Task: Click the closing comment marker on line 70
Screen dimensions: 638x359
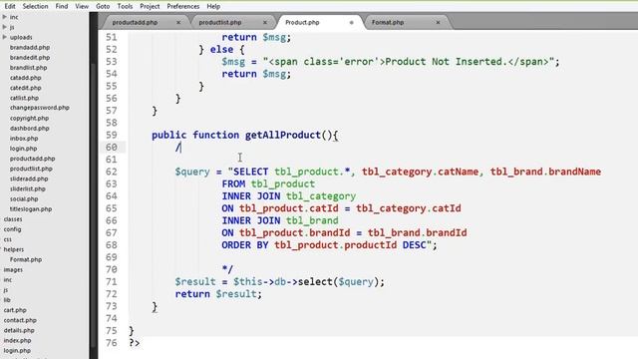Action: click(227, 269)
